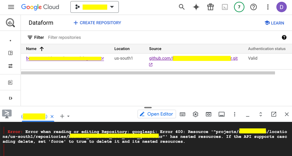This screenshot has width=292, height=156.
Task: Open Cloud Shell terminal settings gear
Action: tap(196, 114)
